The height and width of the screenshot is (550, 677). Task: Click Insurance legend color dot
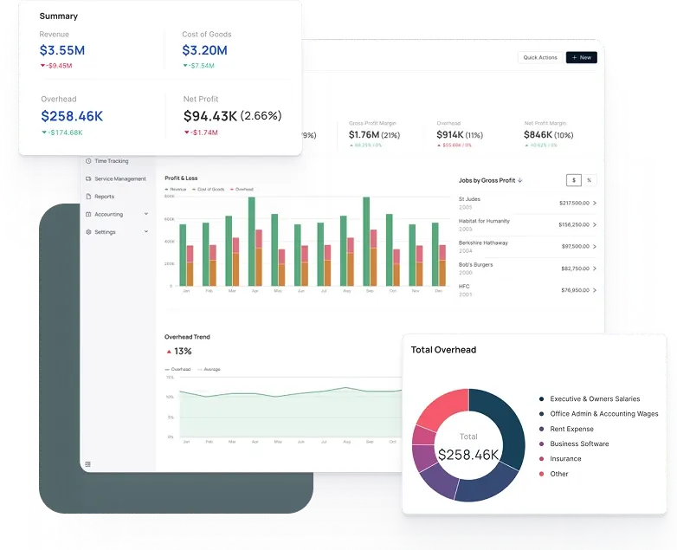(x=541, y=459)
